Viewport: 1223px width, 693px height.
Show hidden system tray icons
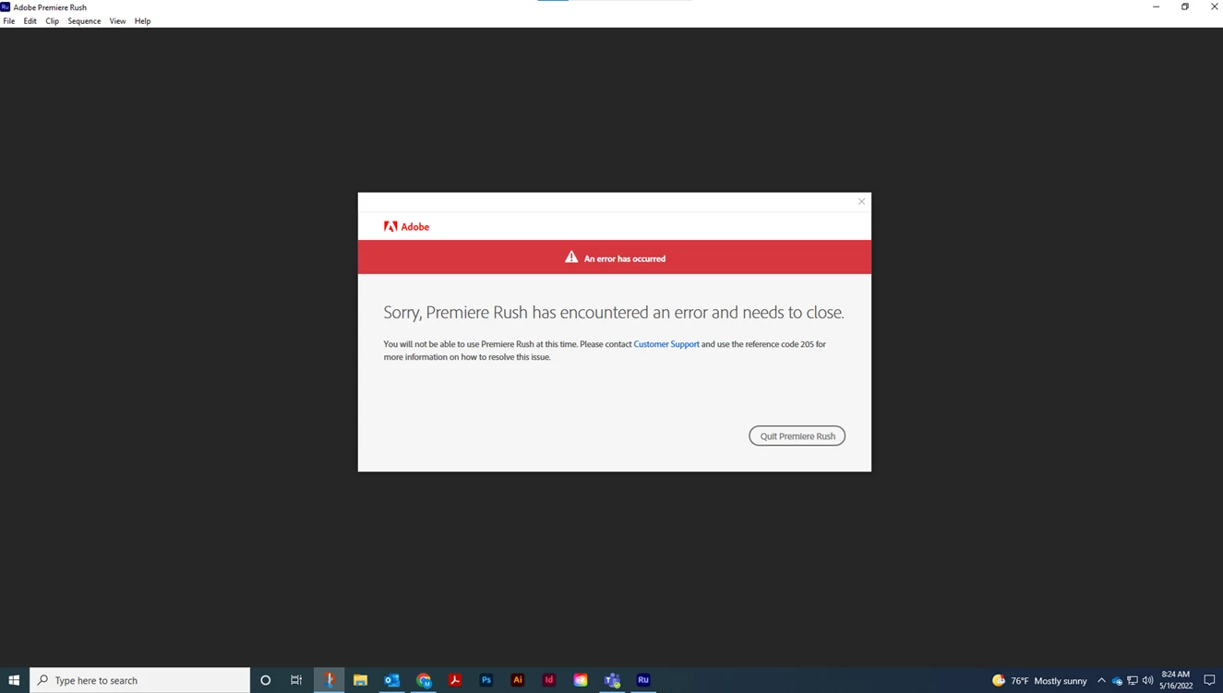(x=1101, y=681)
